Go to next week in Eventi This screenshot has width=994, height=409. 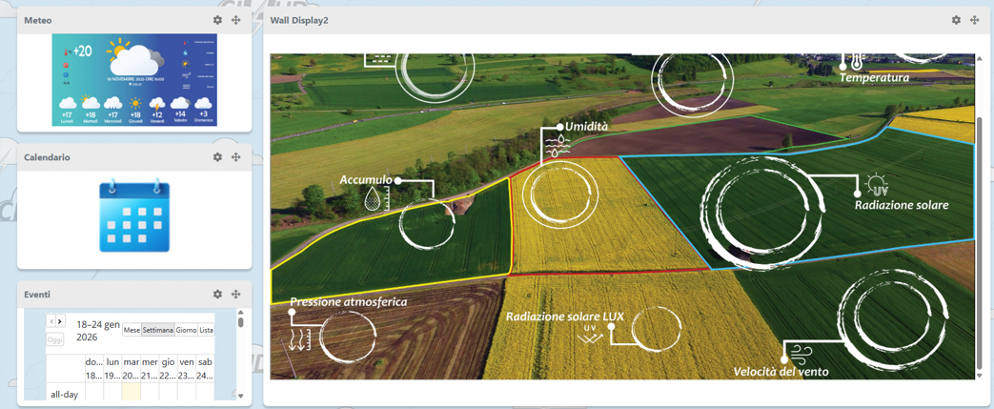(60, 322)
